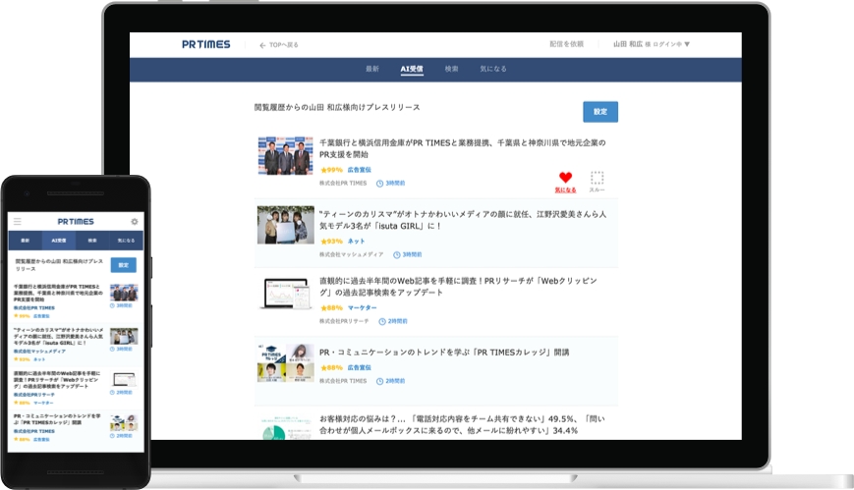Open the ティーンのカリスマ headline on the phone
Image resolution: width=854 pixels, height=490 pixels.
(58, 337)
